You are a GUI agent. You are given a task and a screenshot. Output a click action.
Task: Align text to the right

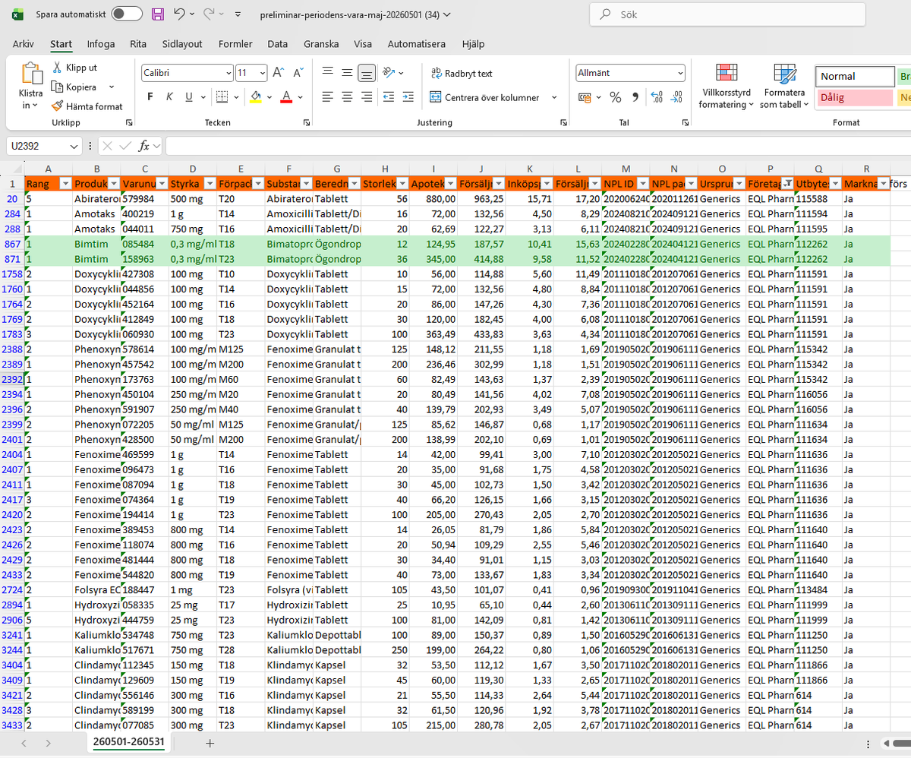pyautogui.click(x=367, y=97)
